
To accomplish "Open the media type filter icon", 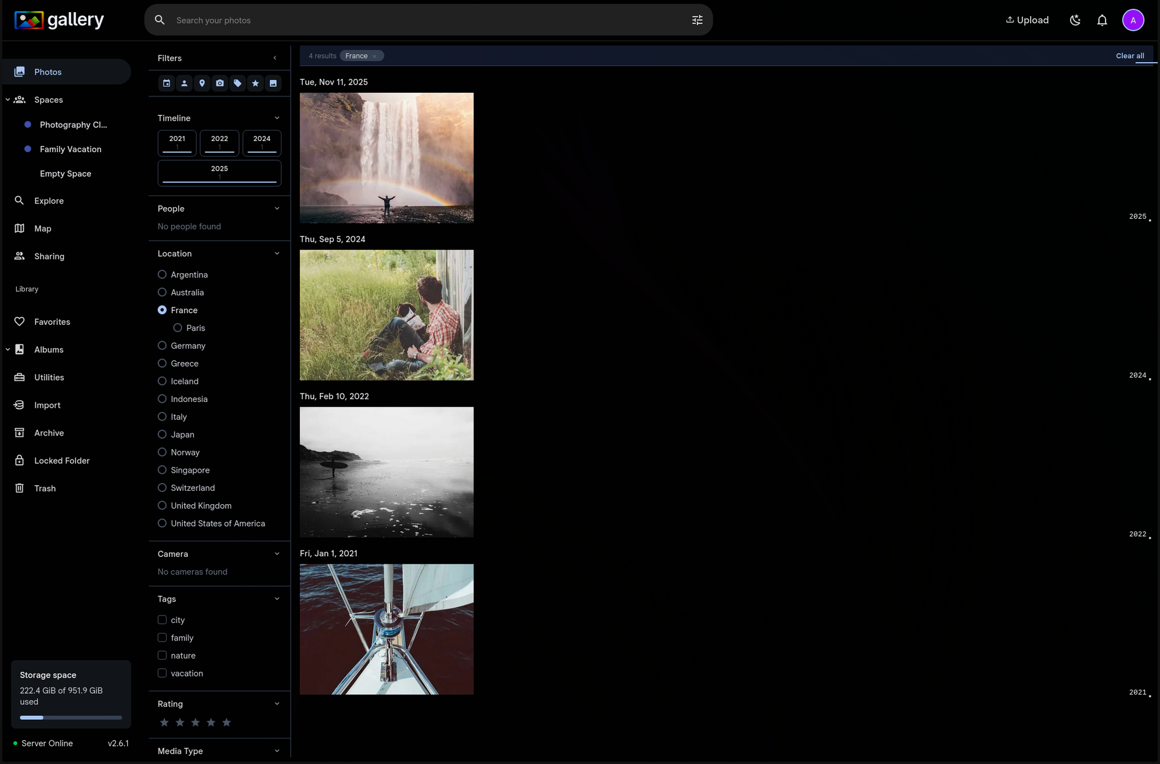I will pyautogui.click(x=273, y=83).
